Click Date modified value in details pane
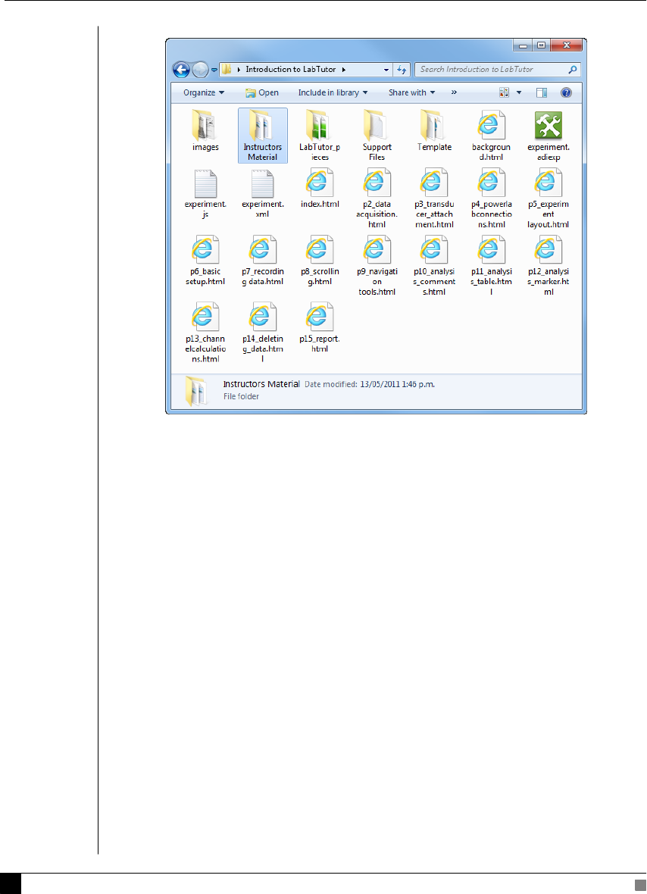This screenshot has width=647, height=894. tap(397, 385)
